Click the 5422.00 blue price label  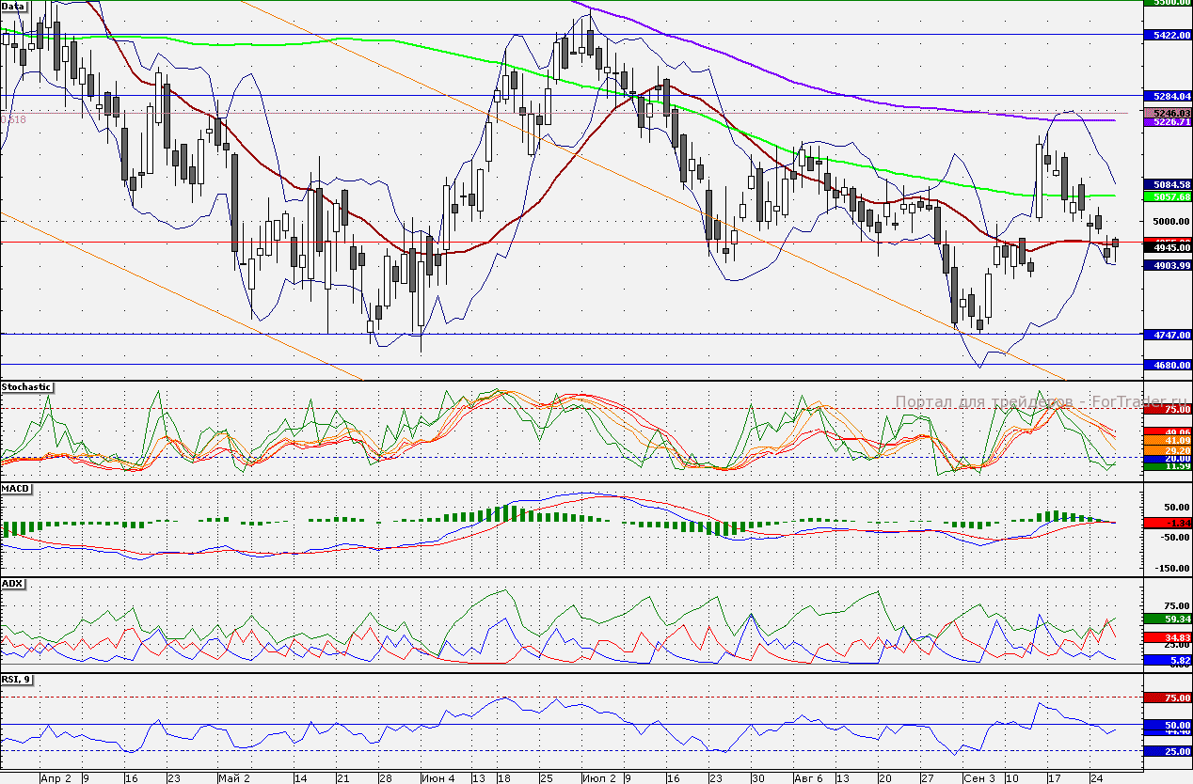(1167, 35)
